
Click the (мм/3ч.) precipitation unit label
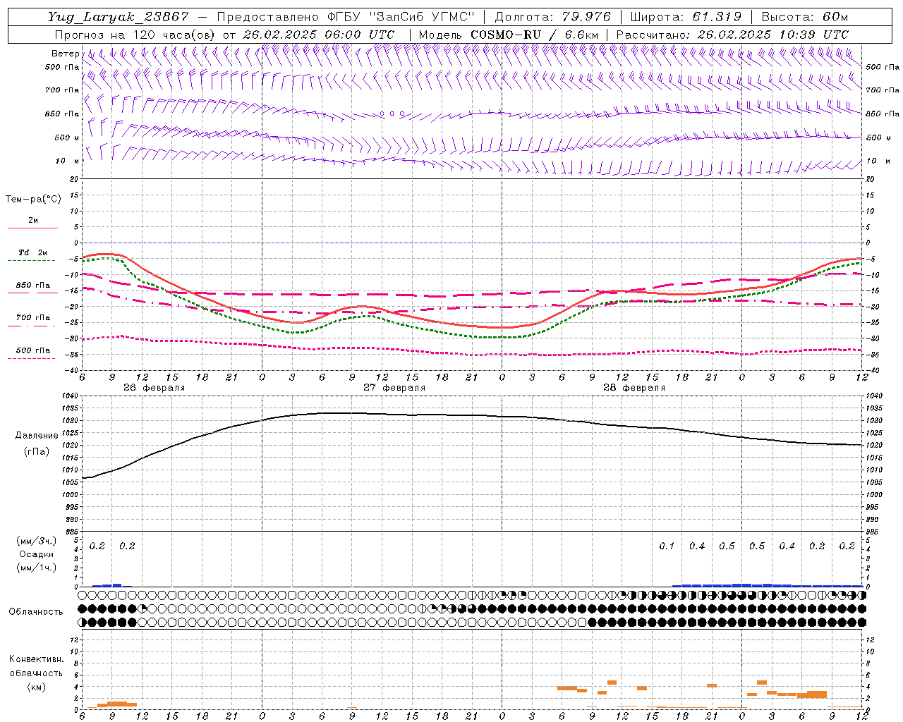click(x=37, y=541)
